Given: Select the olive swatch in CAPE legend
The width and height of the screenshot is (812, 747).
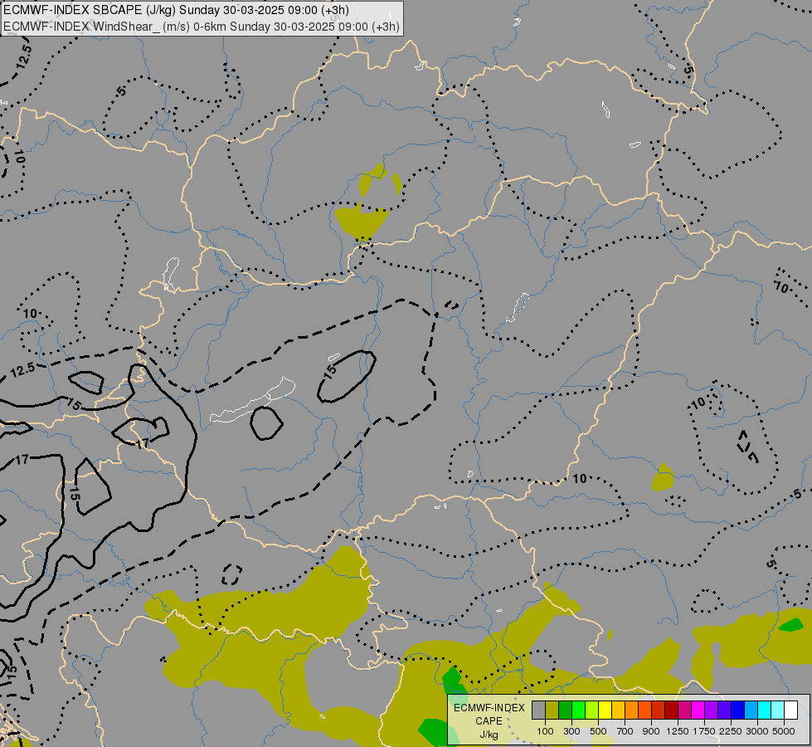Looking at the screenshot, I should (x=552, y=710).
